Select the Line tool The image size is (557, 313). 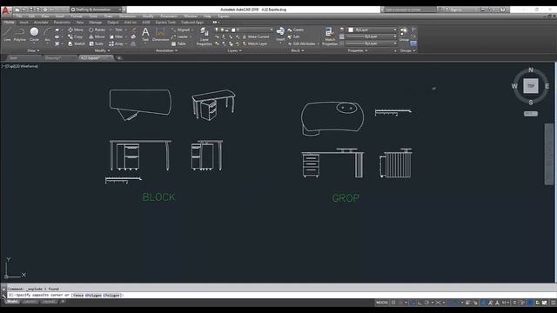pos(8,35)
